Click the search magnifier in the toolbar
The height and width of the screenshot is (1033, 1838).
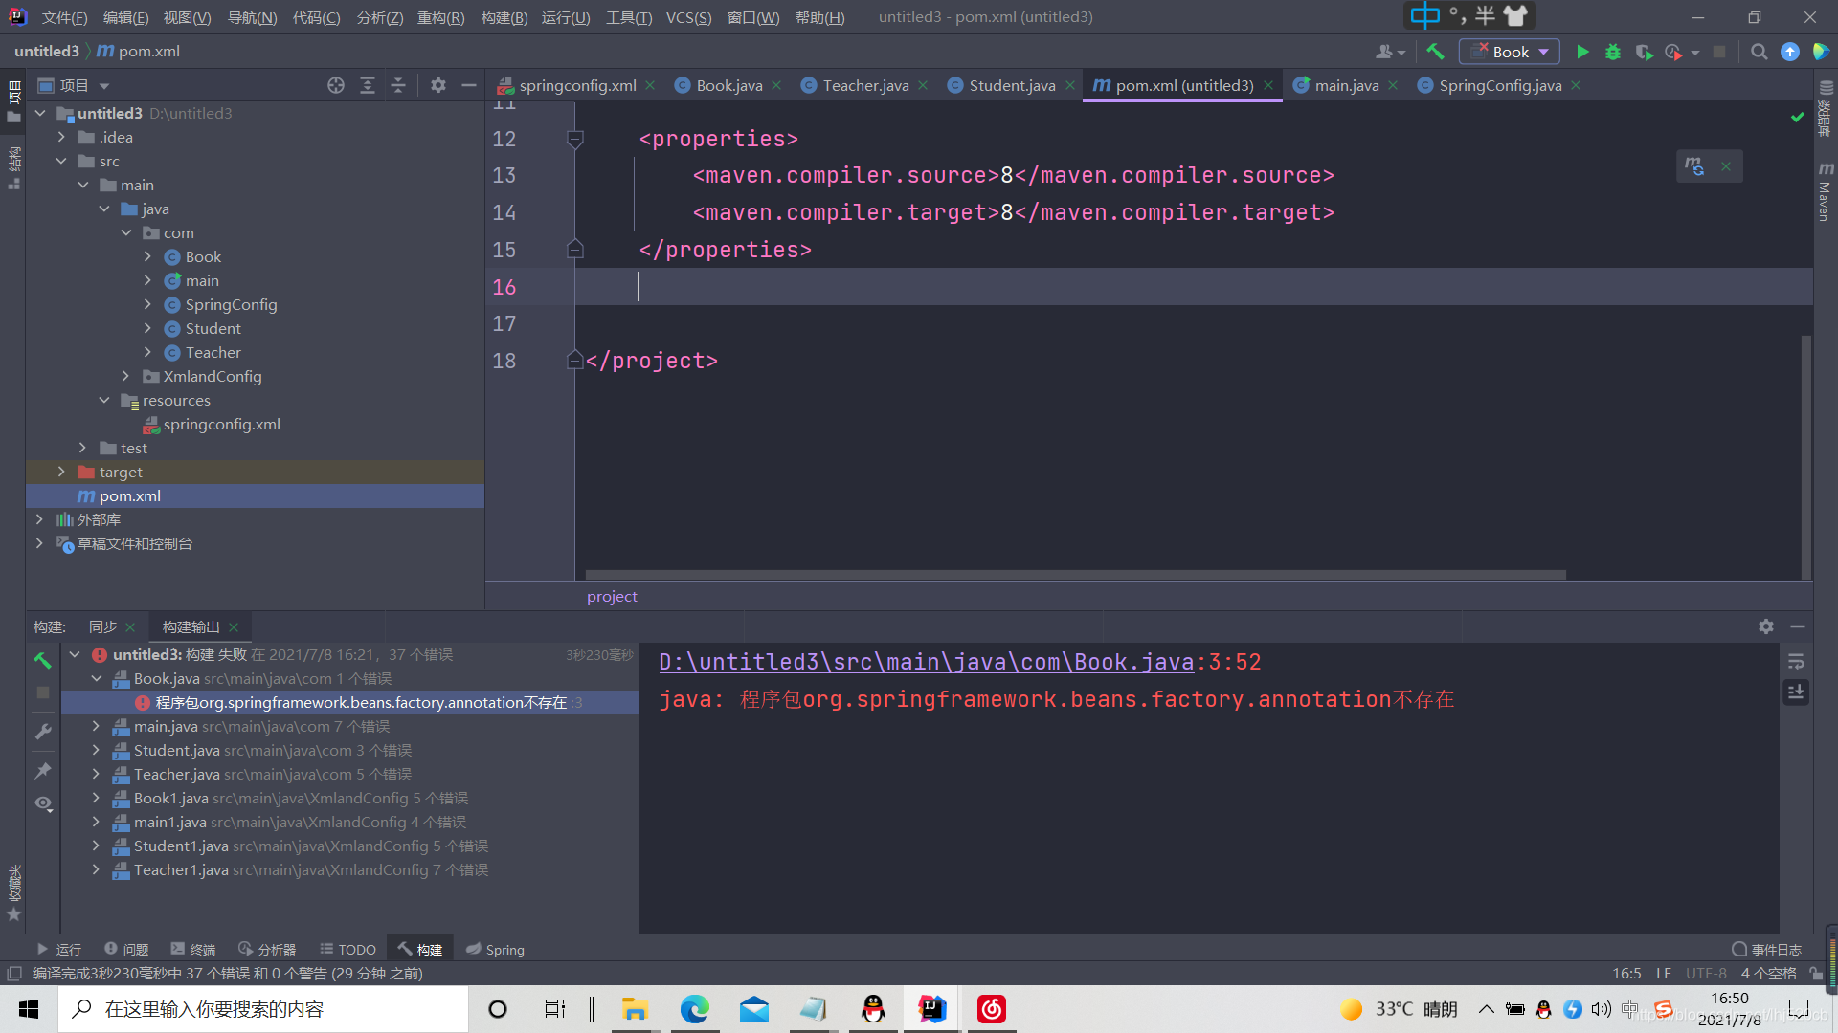tap(1759, 52)
